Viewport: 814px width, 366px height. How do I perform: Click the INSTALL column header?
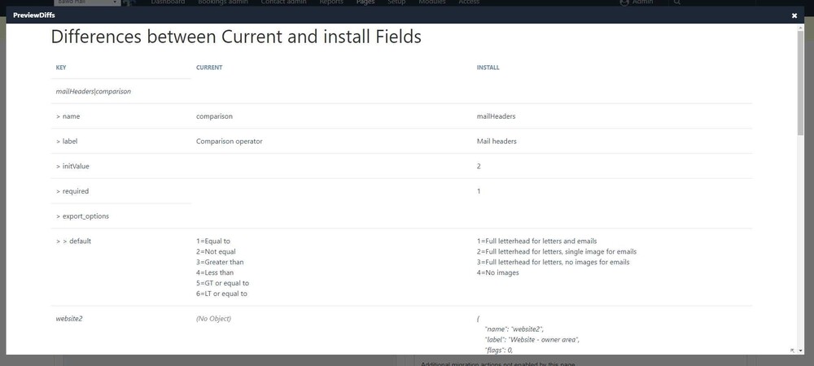tap(488, 68)
